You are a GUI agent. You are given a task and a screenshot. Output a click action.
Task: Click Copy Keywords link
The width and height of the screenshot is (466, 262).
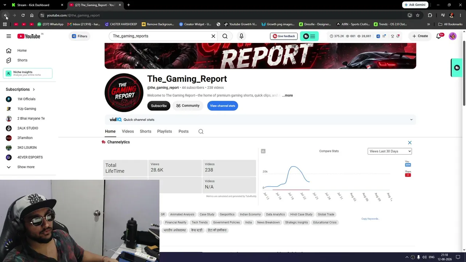(370, 219)
